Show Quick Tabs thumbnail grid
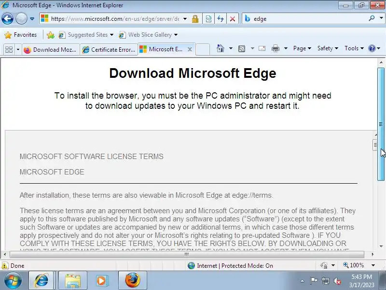The height and width of the screenshot is (290, 386). 9,50
